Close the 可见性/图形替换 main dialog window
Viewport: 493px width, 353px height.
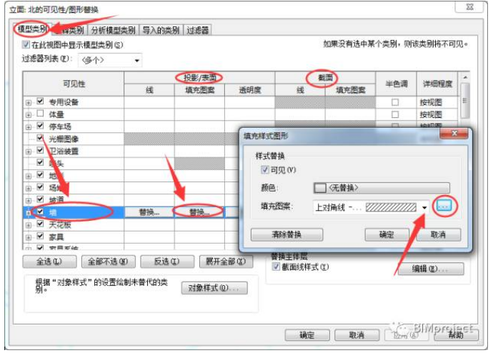469,6
